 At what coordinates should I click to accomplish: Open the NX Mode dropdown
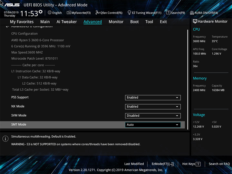click(153, 107)
